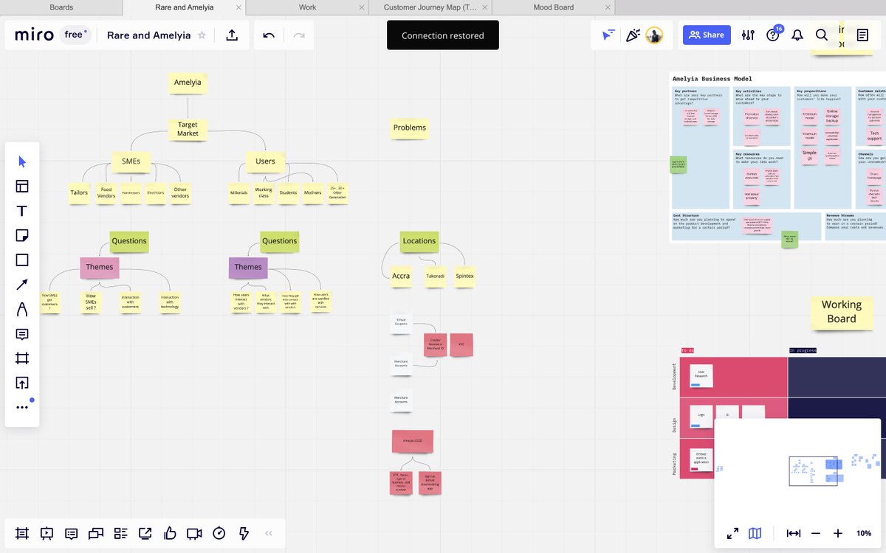Click the 10% zoom level
This screenshot has width=886, height=553.
pyautogui.click(x=864, y=533)
